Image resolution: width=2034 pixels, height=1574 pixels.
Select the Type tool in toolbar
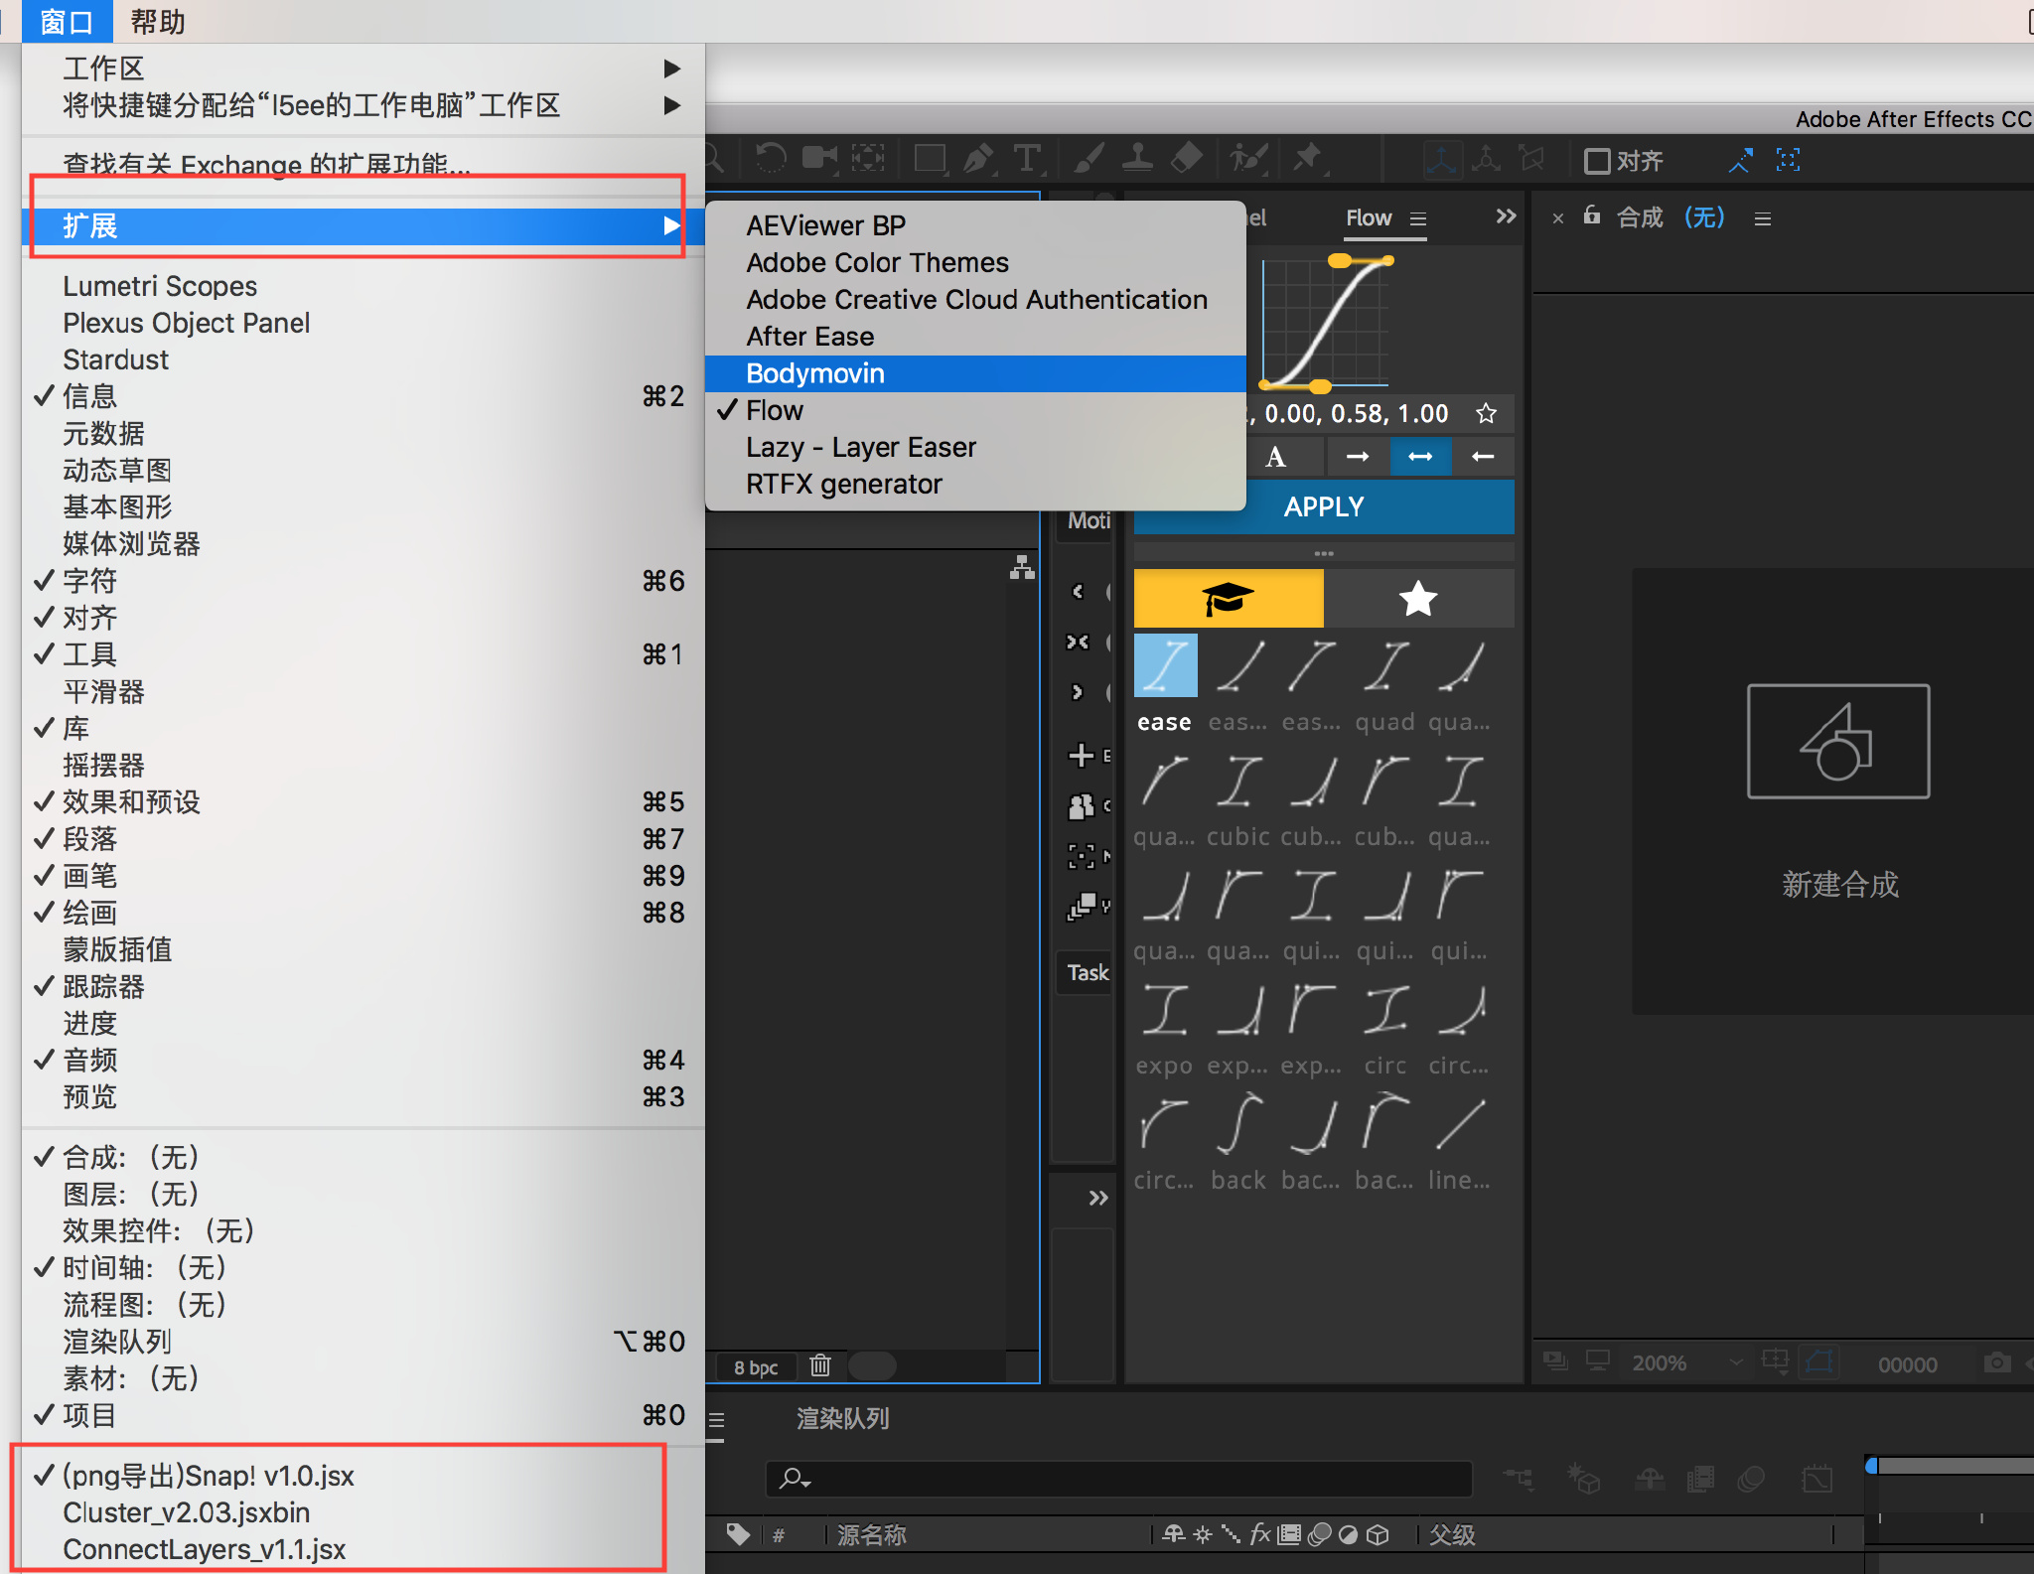[x=1027, y=159]
